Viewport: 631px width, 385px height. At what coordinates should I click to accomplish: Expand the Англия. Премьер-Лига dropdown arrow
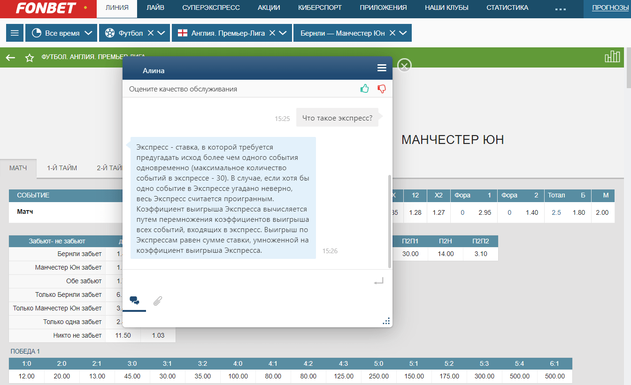click(x=283, y=33)
